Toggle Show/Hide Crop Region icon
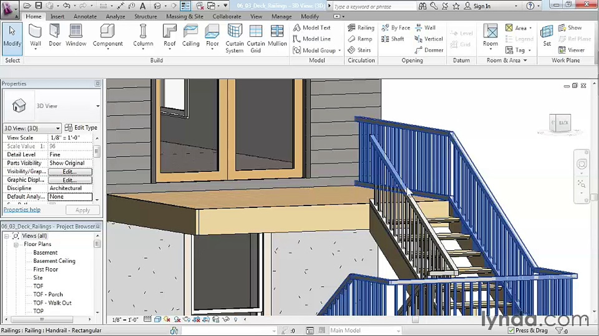599x336 pixels. [x=206, y=320]
